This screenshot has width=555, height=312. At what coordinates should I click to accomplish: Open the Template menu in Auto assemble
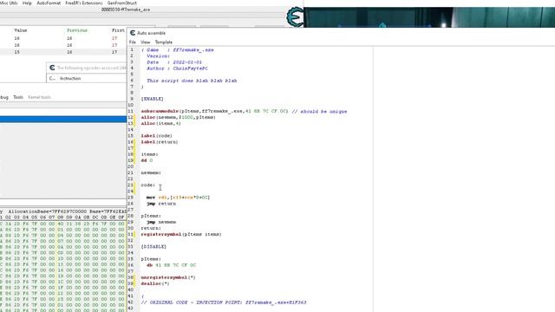coord(164,42)
